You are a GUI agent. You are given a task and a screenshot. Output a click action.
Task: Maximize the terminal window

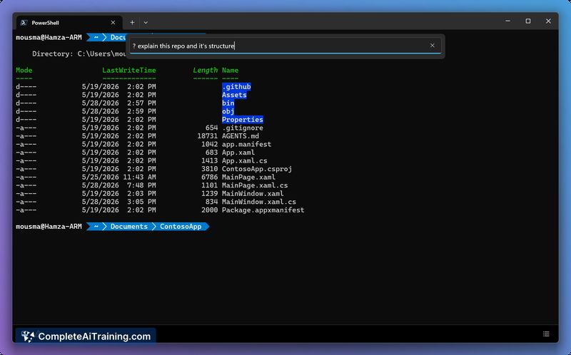point(528,21)
